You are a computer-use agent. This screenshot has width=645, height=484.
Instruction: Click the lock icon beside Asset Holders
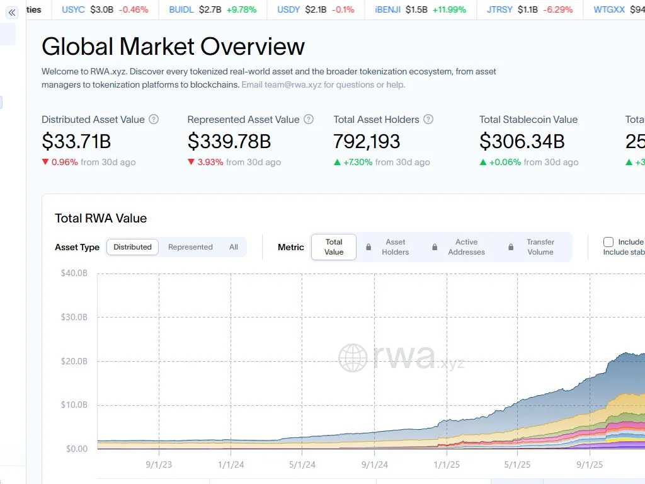tap(368, 247)
